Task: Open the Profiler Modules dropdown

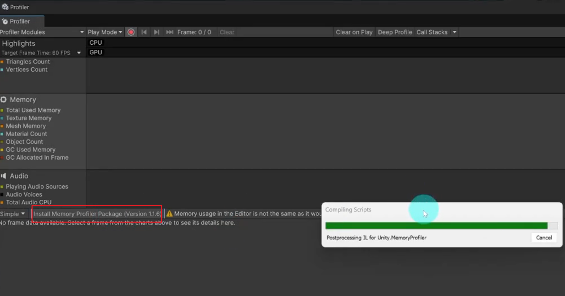Action: pyautogui.click(x=42, y=32)
